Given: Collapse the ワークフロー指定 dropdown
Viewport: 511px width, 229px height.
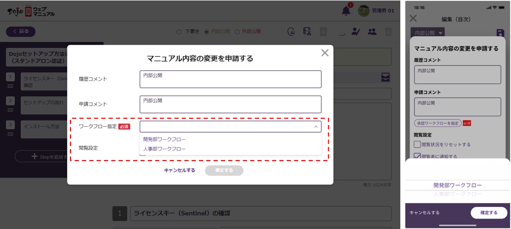Looking at the screenshot, I should coord(316,127).
